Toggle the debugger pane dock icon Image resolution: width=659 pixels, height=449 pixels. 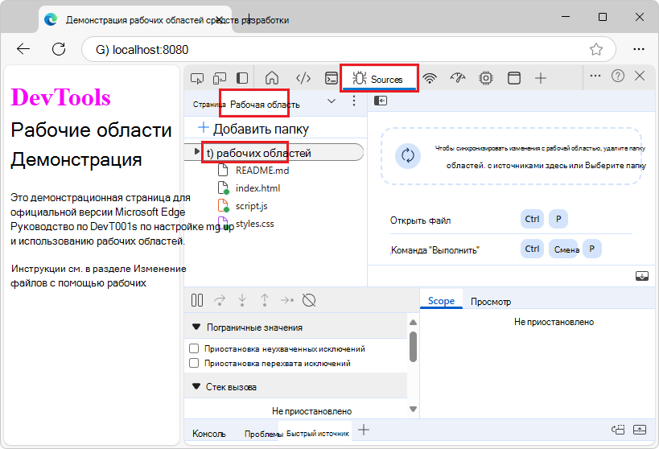(642, 276)
